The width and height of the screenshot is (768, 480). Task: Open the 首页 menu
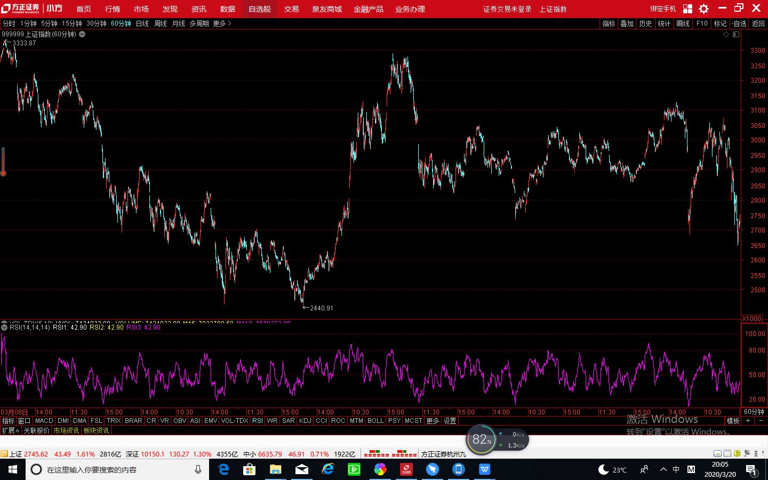84,9
